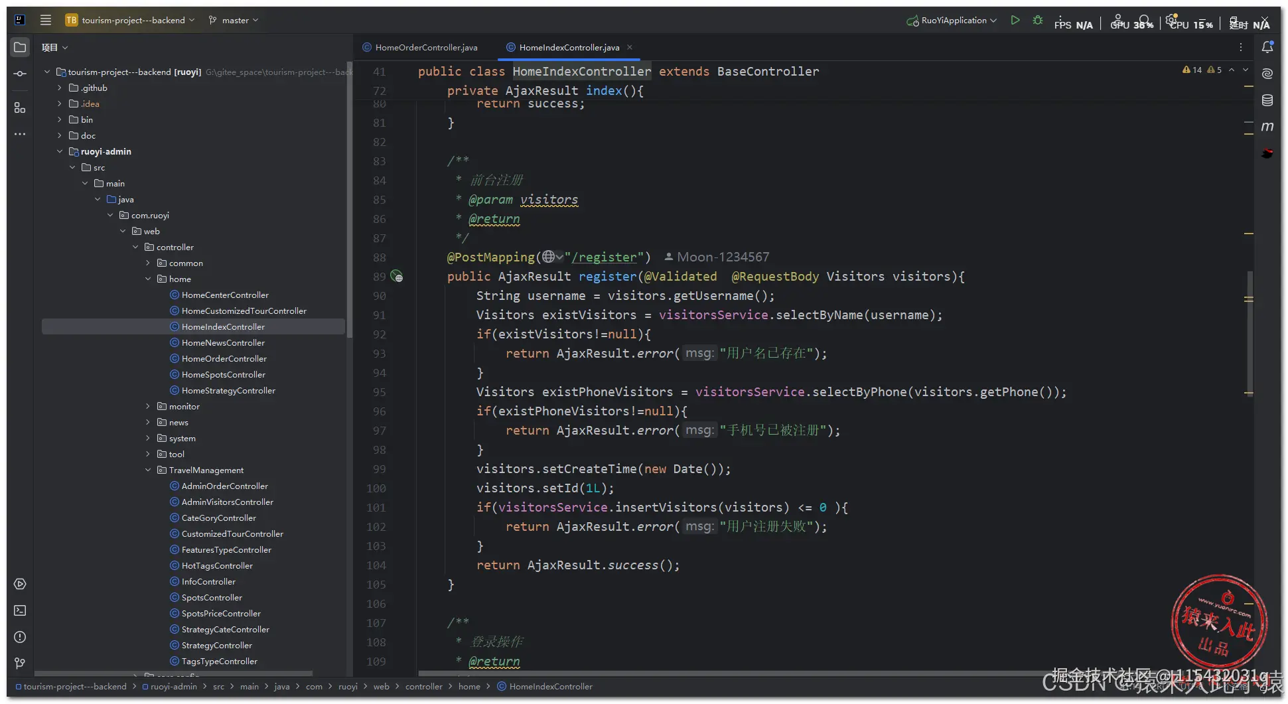Expand the monitor package
Image resolution: width=1288 pixels, height=704 pixels.
pyautogui.click(x=148, y=406)
